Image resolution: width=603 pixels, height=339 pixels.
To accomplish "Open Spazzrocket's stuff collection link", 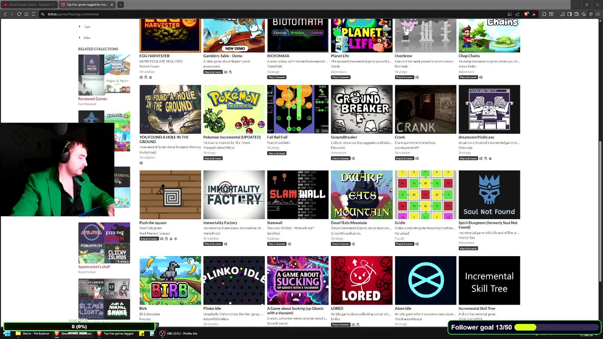I will [94, 267].
